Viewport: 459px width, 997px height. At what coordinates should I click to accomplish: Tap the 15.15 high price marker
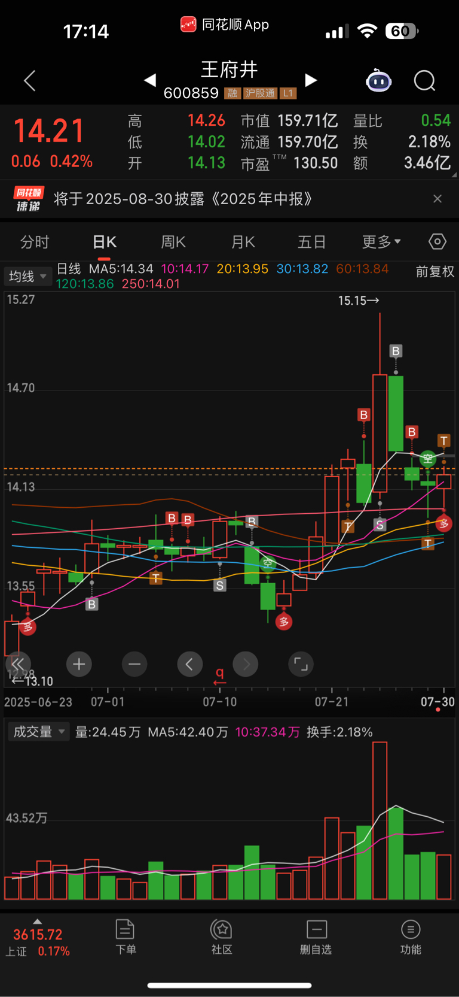359,301
